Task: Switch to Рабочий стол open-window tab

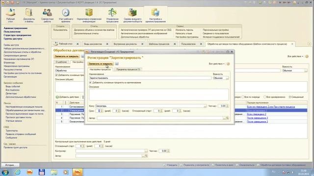Action: click(65, 44)
